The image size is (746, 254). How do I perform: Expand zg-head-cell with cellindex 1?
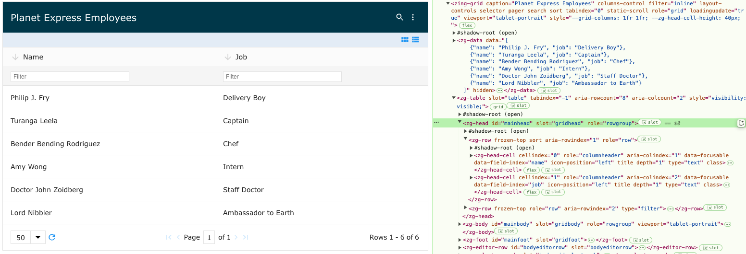(471, 177)
